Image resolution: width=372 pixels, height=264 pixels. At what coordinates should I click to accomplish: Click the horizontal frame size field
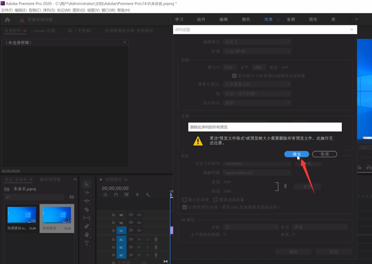tap(230, 67)
